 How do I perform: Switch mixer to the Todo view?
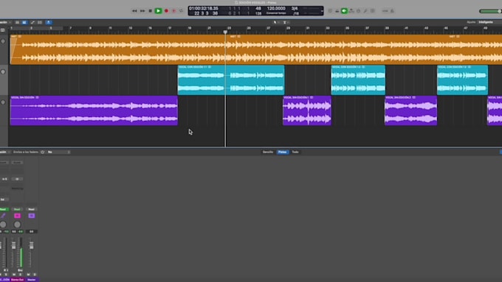295,152
